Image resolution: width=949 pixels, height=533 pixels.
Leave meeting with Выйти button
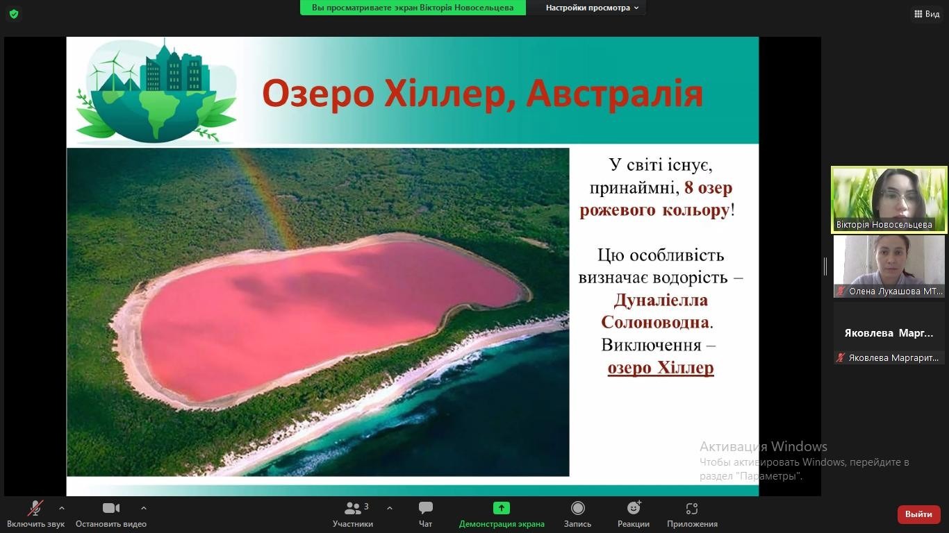[x=918, y=514]
